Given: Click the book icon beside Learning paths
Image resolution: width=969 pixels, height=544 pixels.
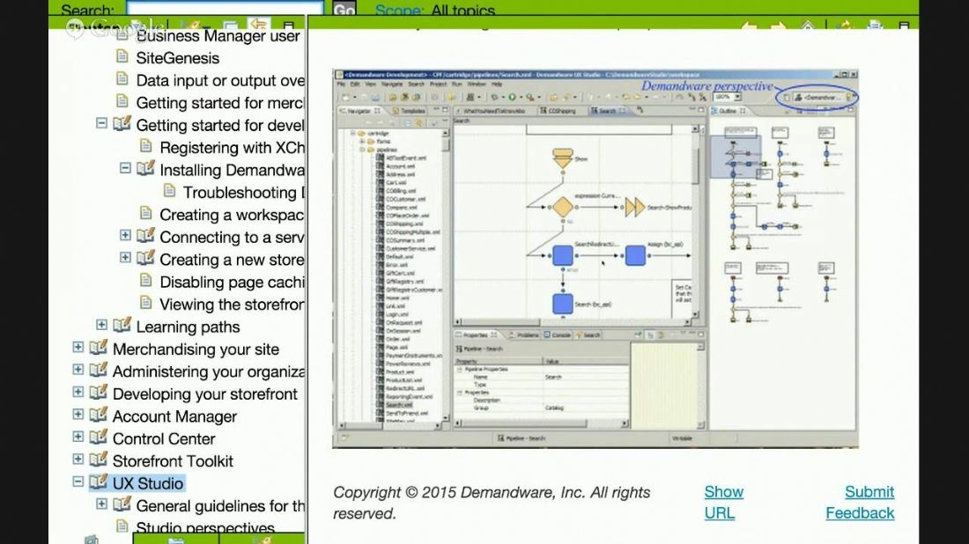Looking at the screenshot, I should [122, 326].
